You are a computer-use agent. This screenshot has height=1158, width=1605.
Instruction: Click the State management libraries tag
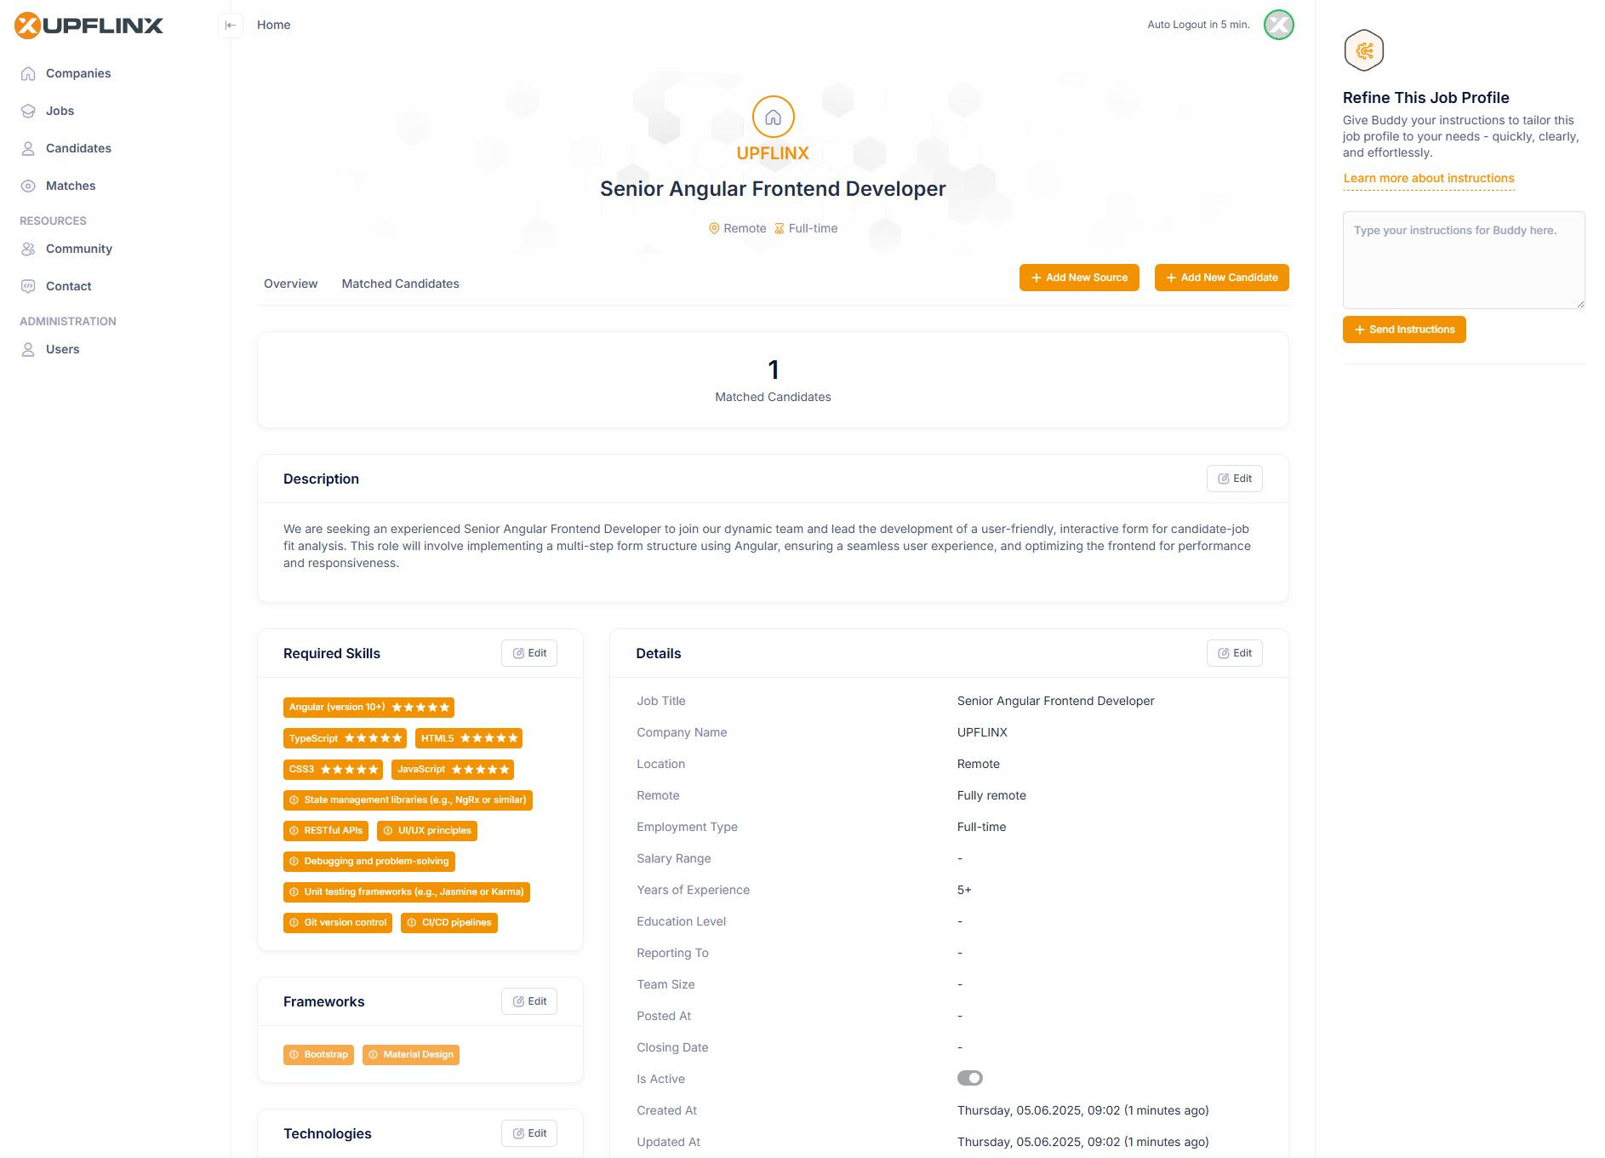pos(408,800)
